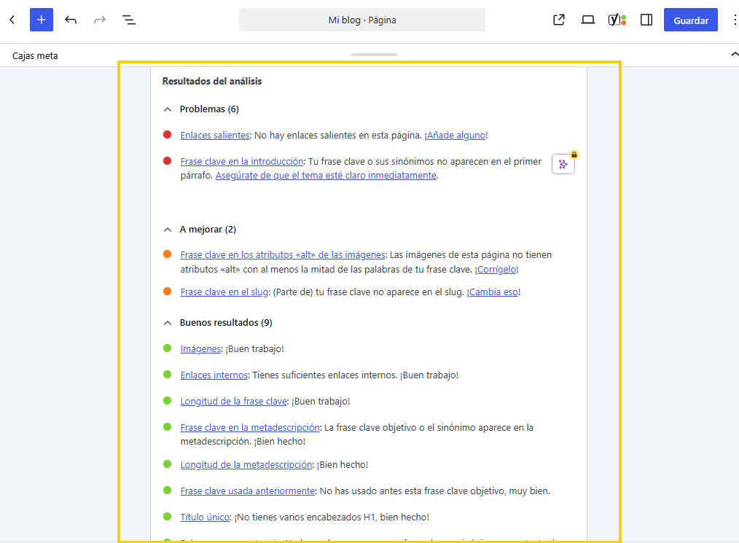739x543 pixels.
Task: Follow the ¡Añade alguno! link
Action: [x=455, y=136]
